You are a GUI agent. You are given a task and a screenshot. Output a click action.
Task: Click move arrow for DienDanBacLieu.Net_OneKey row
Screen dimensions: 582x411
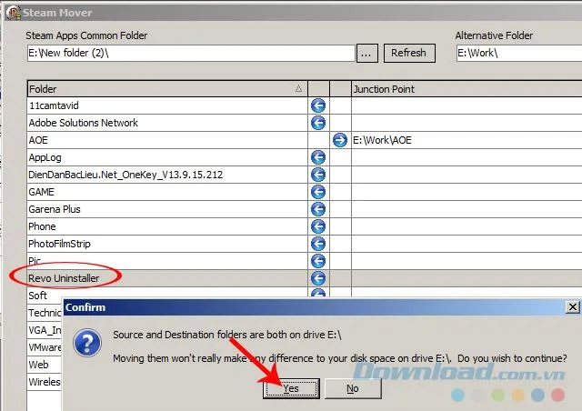318,175
